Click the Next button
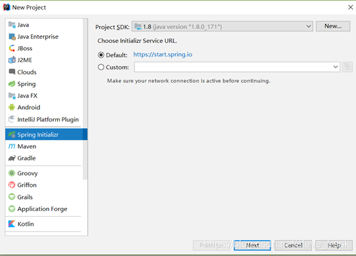Image resolution: width=356 pixels, height=256 pixels. coord(253,245)
